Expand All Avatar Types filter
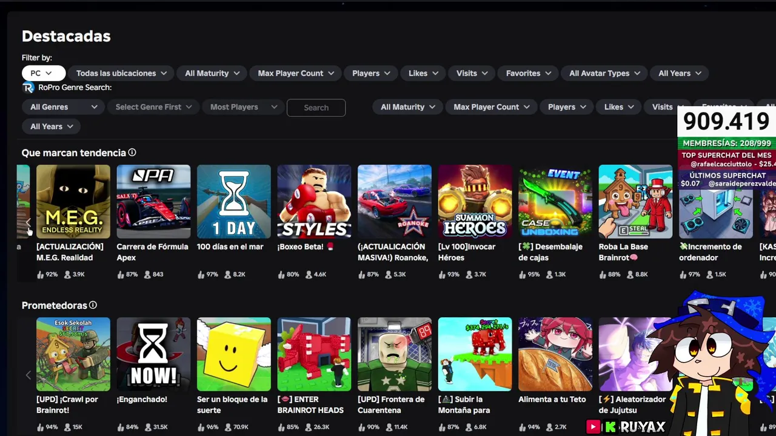Image resolution: width=776 pixels, height=436 pixels. coord(604,73)
